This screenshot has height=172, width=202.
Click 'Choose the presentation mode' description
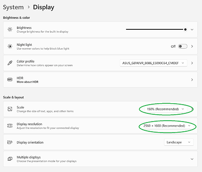tap(47, 161)
